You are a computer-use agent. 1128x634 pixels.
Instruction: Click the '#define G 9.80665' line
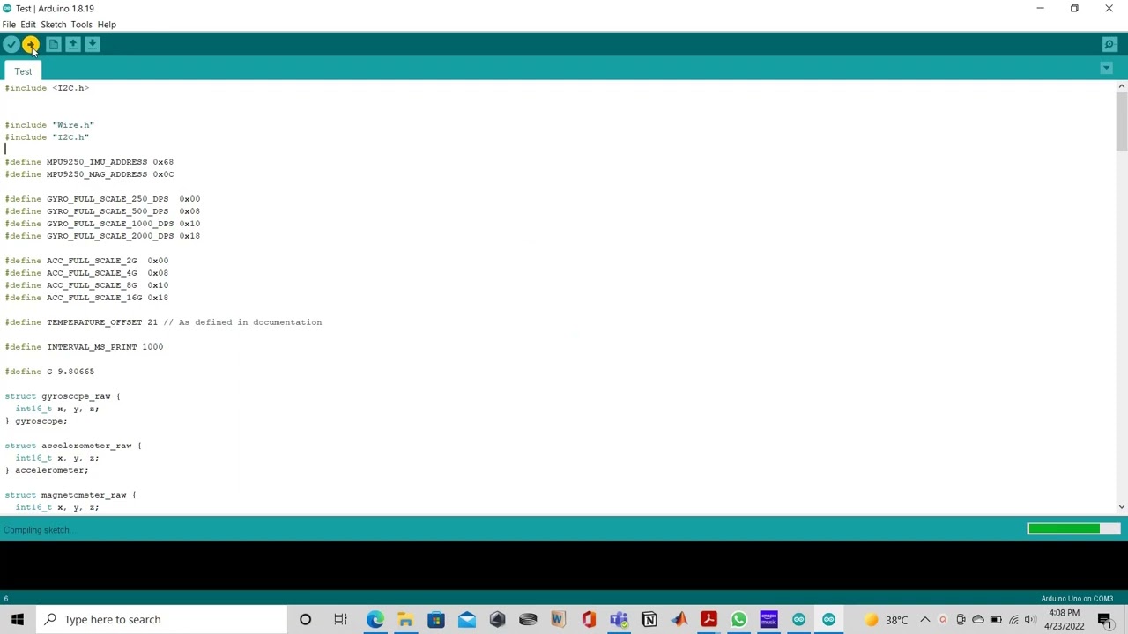coord(49,372)
